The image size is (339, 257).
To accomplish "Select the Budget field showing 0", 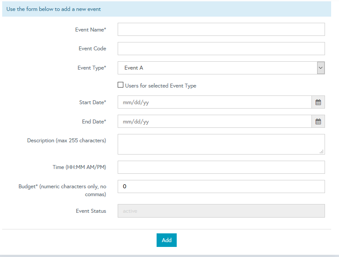I will 221,187.
